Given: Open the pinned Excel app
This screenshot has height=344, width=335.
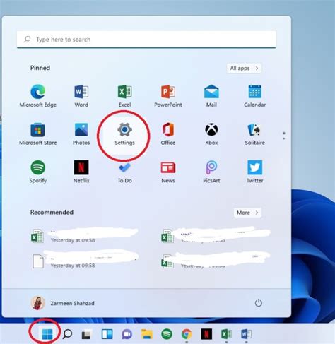Looking at the screenshot, I should click(x=124, y=96).
